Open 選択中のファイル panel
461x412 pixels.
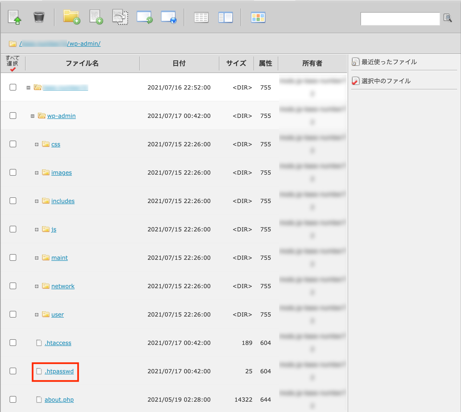[x=386, y=81]
